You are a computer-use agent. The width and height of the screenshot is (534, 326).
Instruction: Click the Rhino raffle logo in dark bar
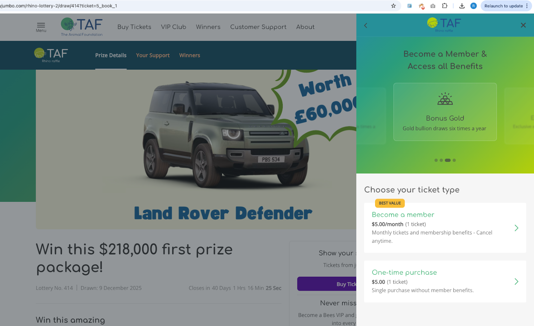[51, 55]
